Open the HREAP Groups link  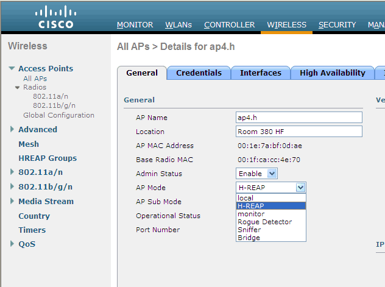[x=48, y=158]
